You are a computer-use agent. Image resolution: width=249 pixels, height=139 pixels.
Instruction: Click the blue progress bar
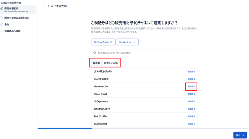coord(65,128)
